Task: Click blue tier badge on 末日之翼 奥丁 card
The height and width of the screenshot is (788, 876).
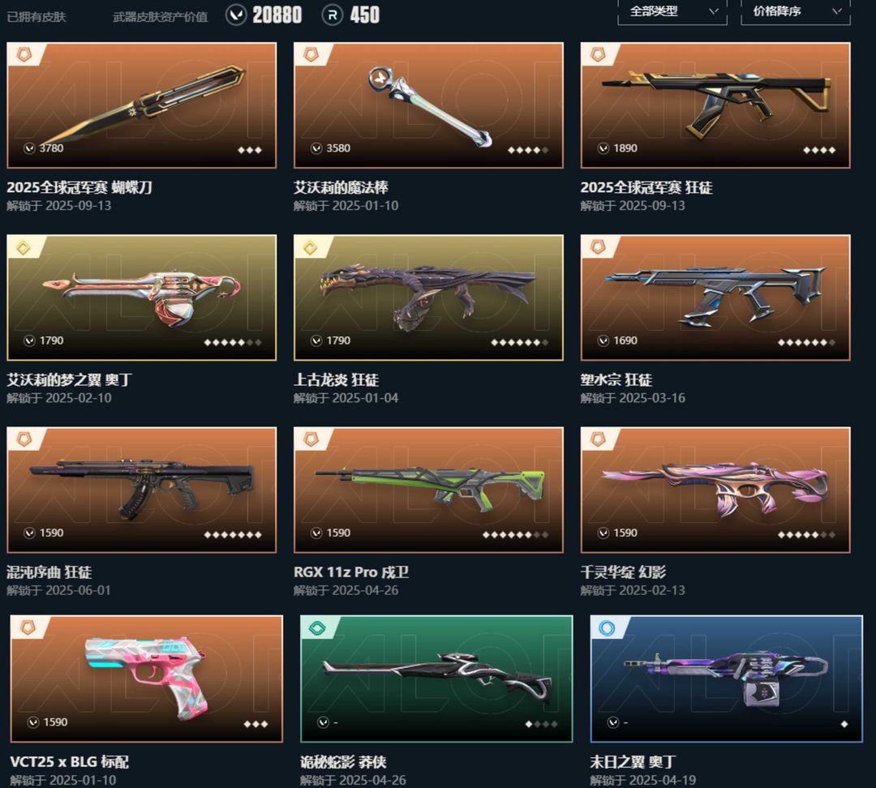Action: click(x=607, y=627)
